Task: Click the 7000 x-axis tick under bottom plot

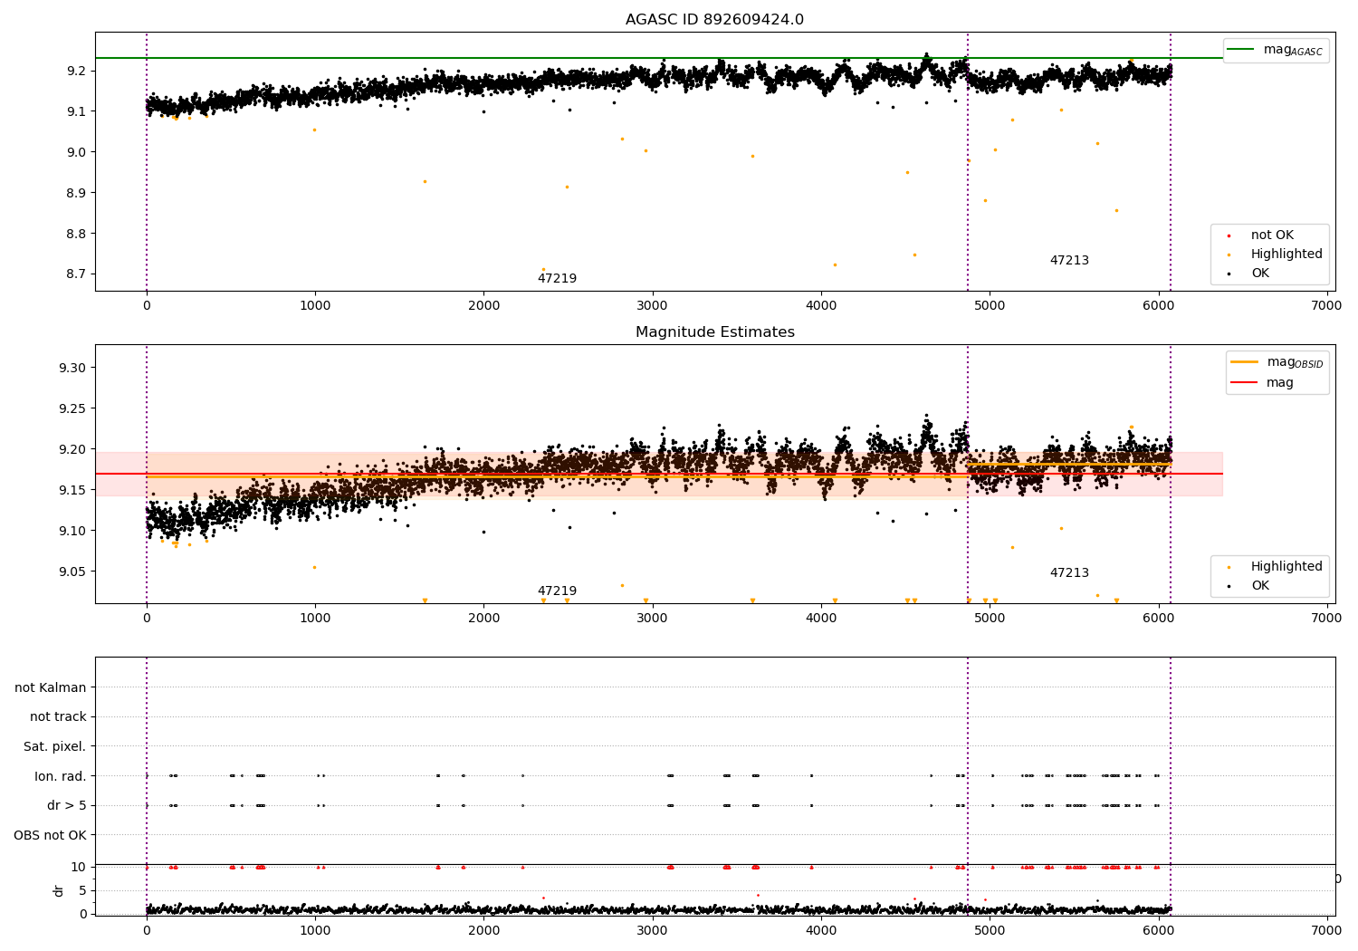Action: point(1327,931)
